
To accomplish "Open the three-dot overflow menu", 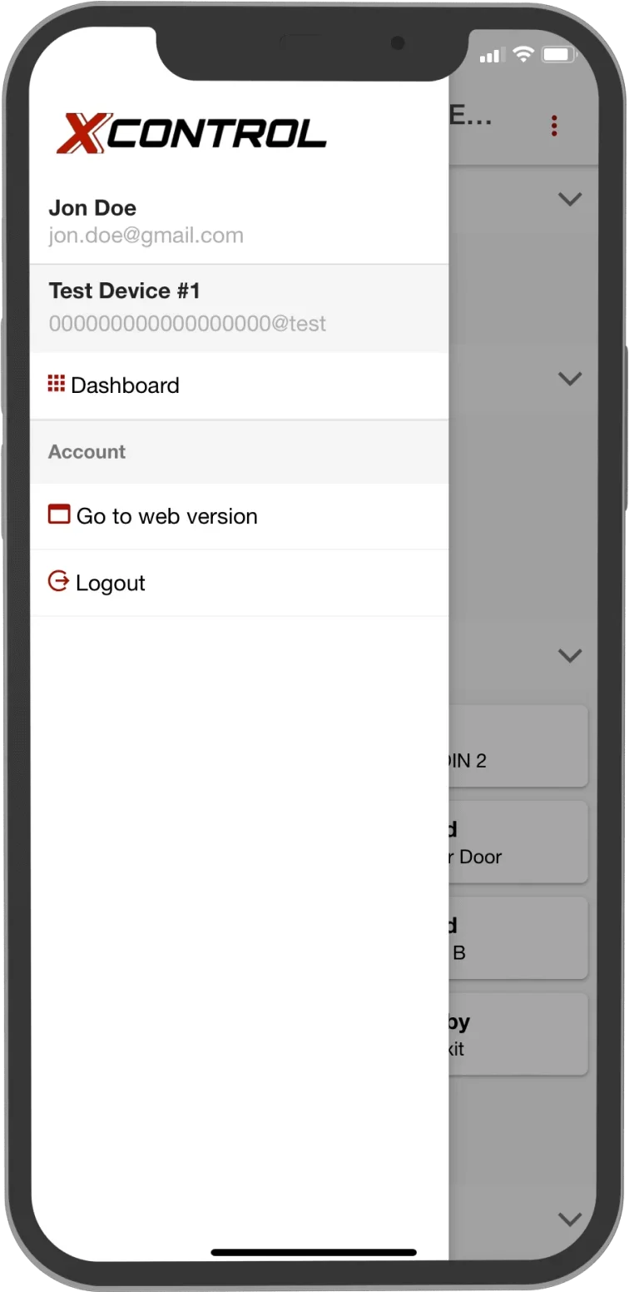I will [x=554, y=126].
